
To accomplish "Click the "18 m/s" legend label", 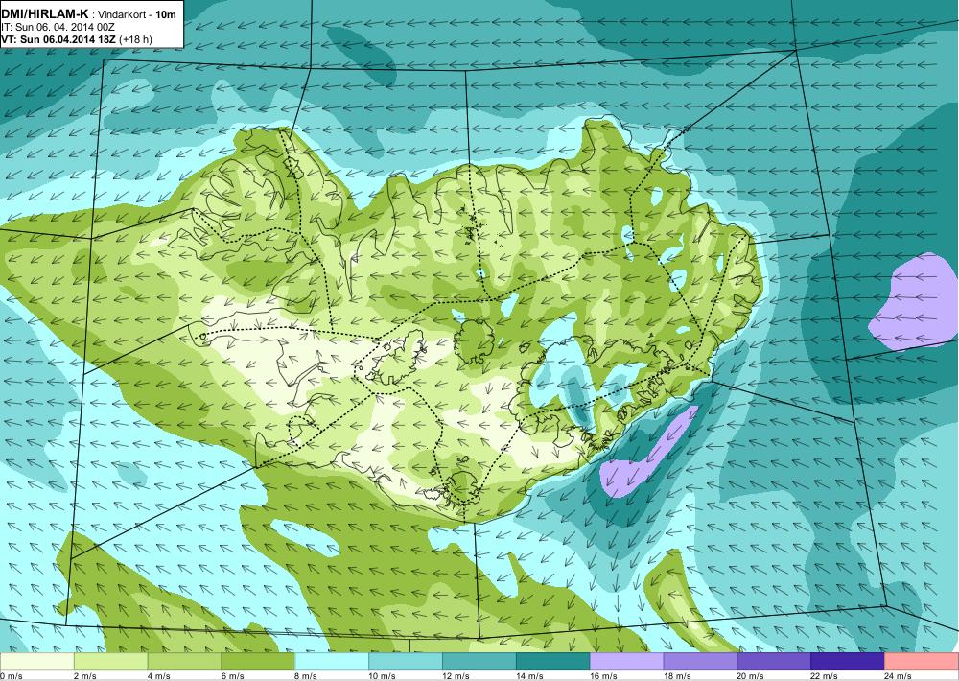I will point(677,676).
